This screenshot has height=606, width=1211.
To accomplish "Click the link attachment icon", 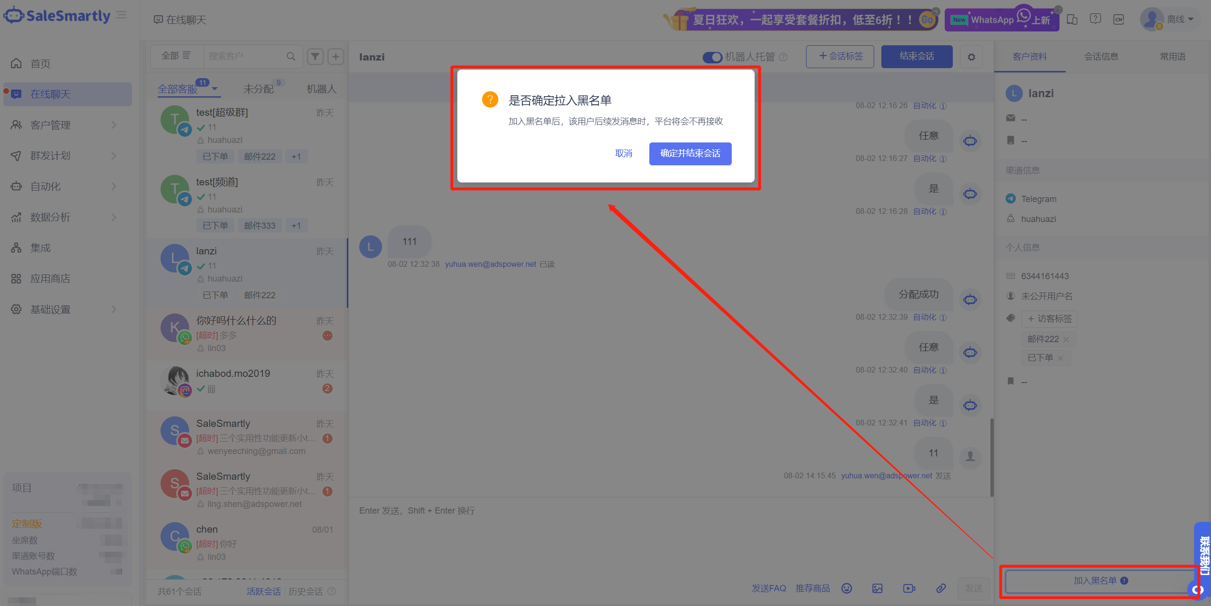I will tap(941, 588).
